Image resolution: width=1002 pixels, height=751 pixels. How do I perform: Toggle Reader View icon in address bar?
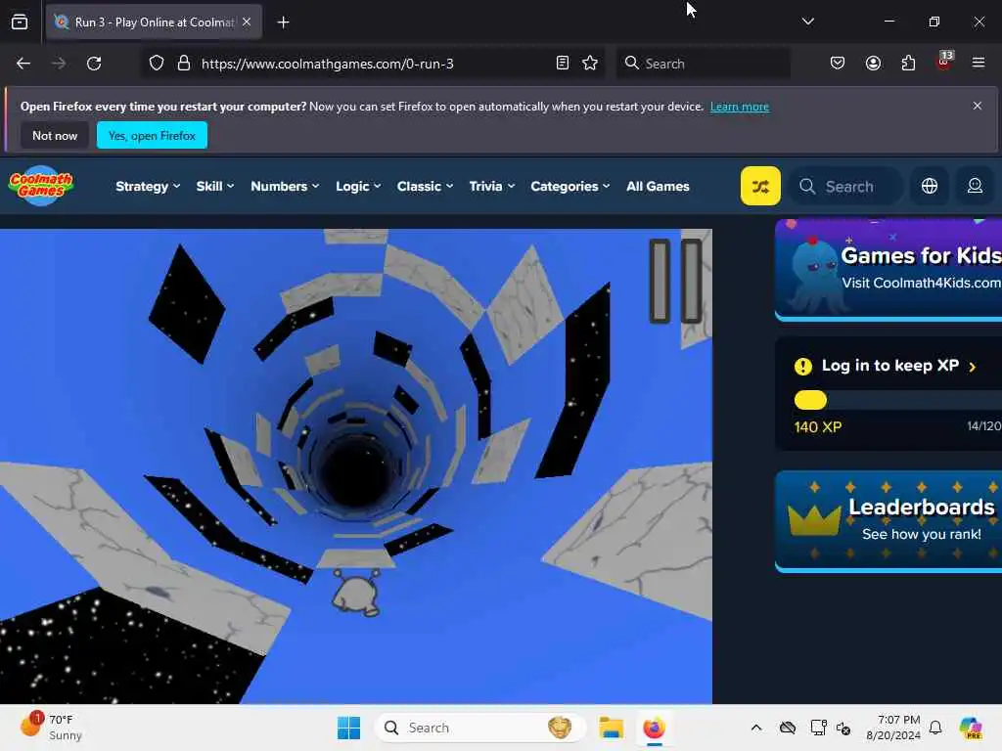click(x=563, y=64)
